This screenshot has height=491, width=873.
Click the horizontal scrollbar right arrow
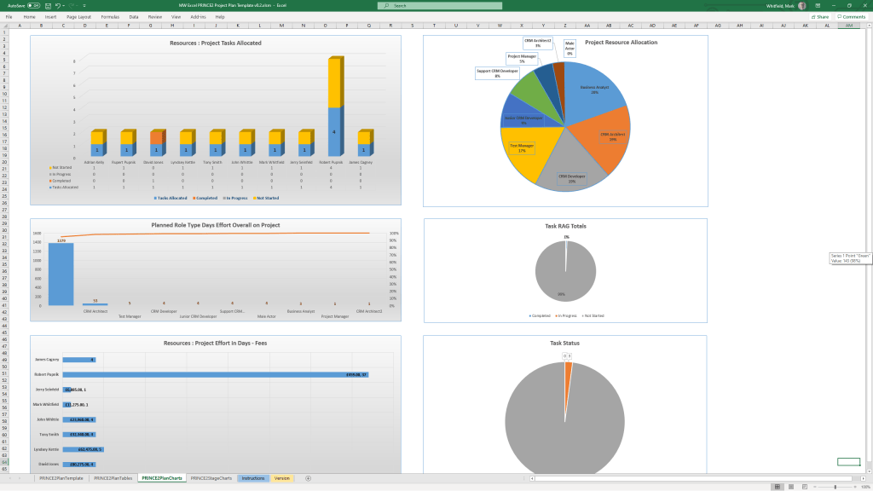[864, 478]
